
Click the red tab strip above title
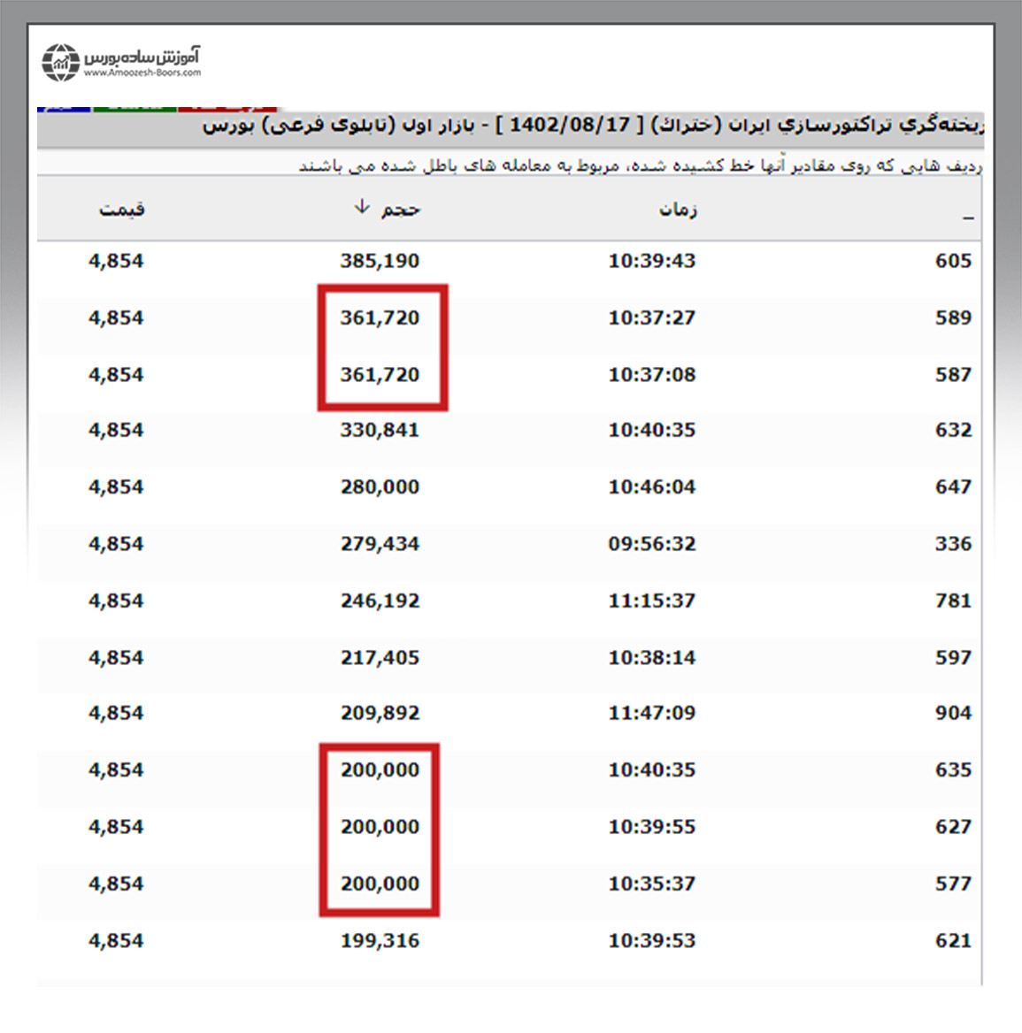coord(227,108)
